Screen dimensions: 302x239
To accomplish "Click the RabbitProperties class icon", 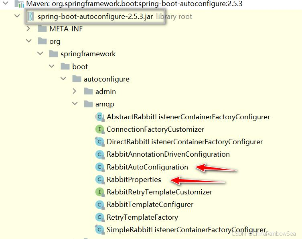I will pos(100,180).
